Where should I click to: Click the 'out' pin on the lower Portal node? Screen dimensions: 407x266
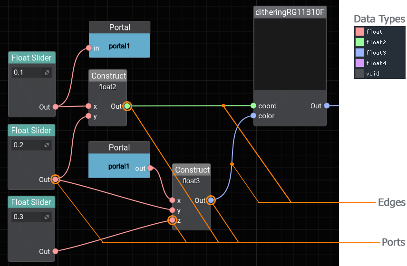(150, 168)
